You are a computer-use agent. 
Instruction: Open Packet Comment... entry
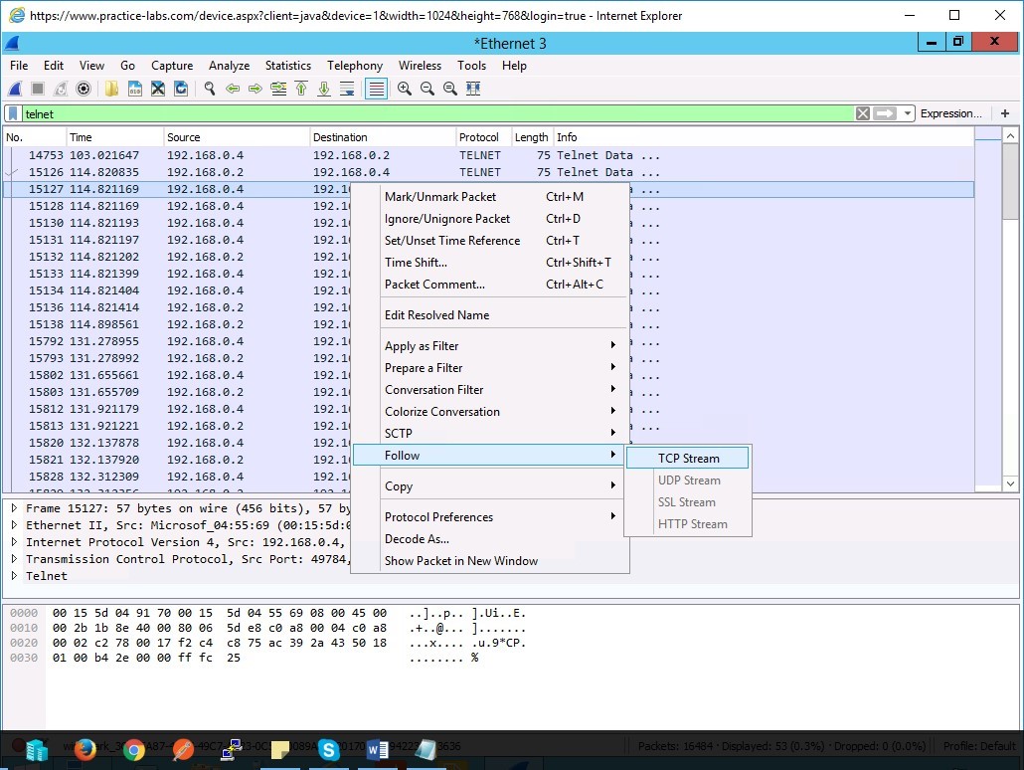pos(490,285)
